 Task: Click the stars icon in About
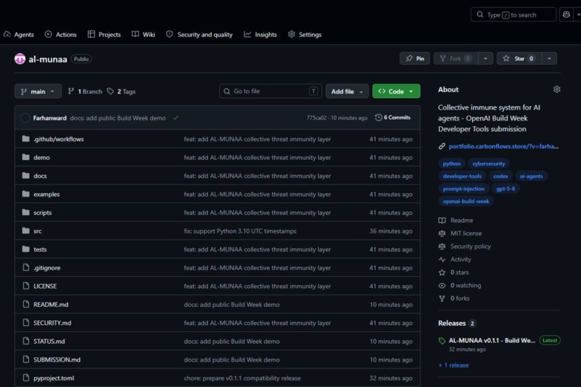(442, 272)
